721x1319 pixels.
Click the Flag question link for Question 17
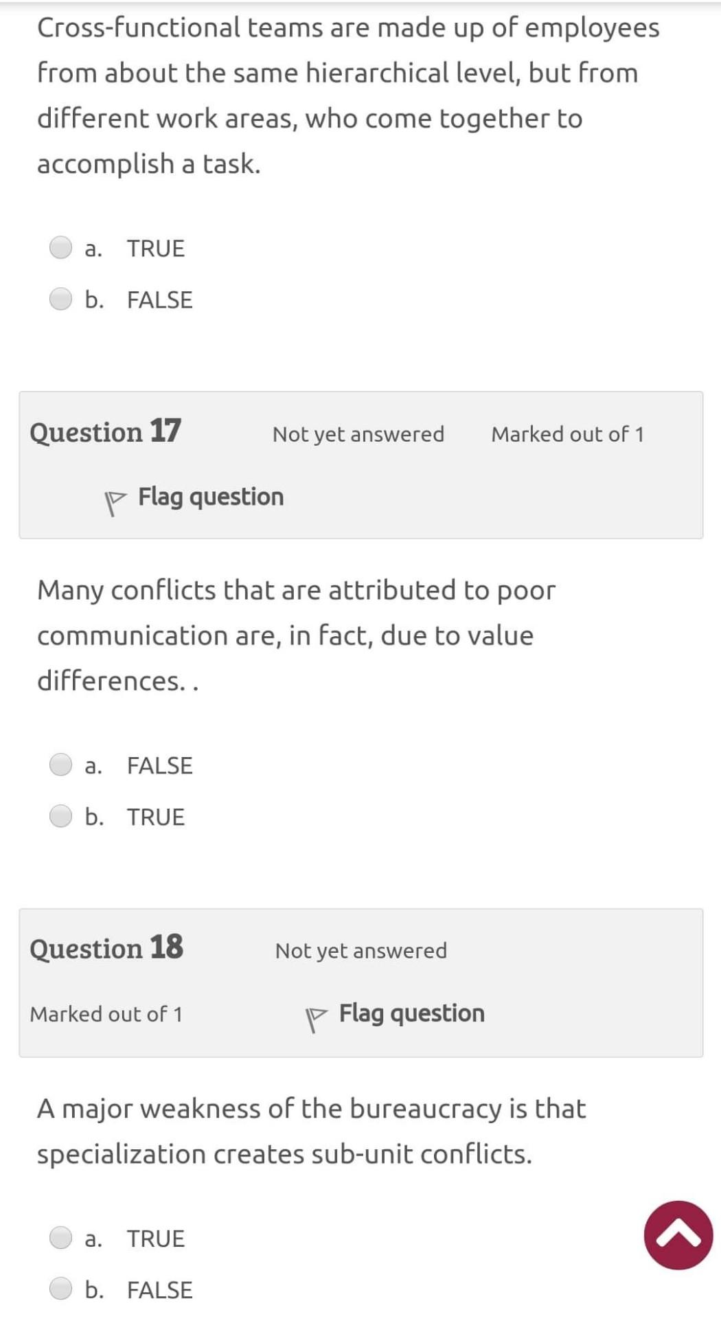tap(209, 496)
